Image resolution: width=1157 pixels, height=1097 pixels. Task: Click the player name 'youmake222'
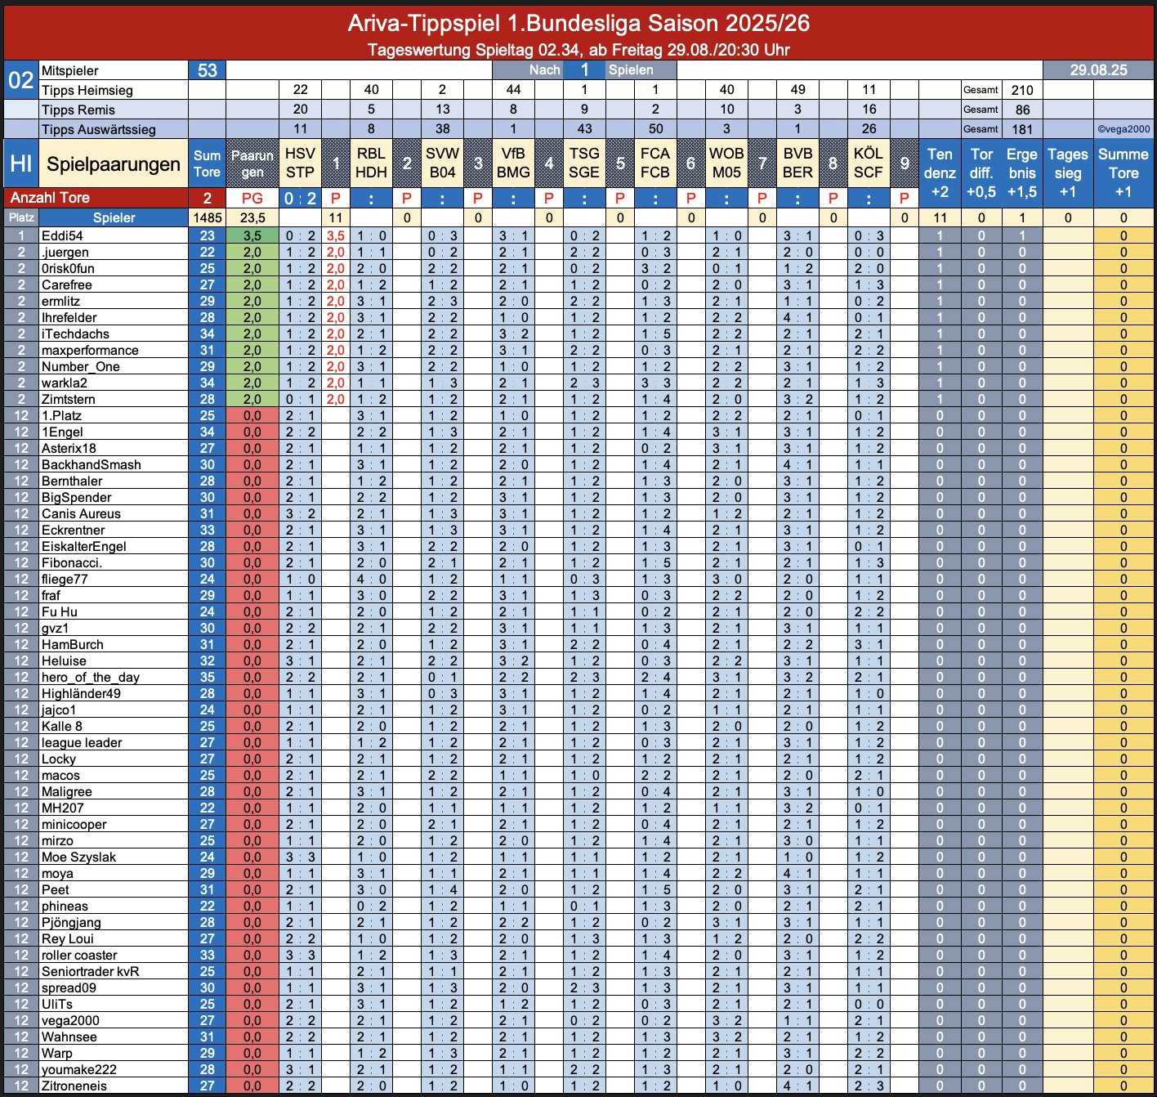click(78, 1069)
